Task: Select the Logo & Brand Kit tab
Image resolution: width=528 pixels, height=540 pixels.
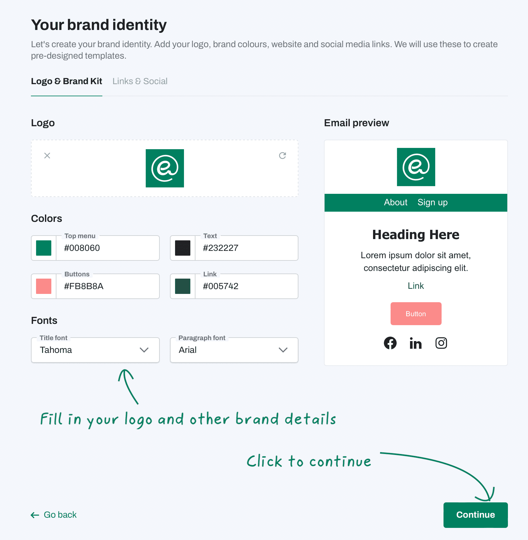Action: tap(67, 81)
